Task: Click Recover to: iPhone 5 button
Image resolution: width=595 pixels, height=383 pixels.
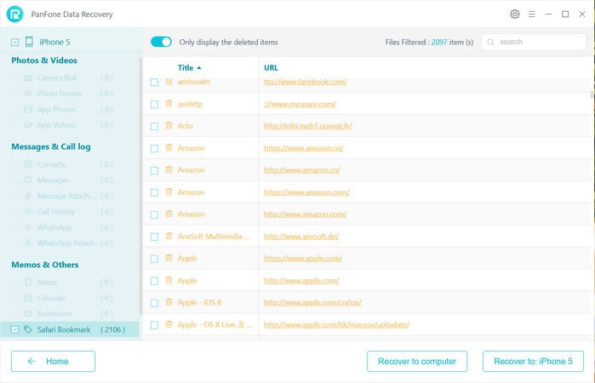Action: tap(533, 361)
